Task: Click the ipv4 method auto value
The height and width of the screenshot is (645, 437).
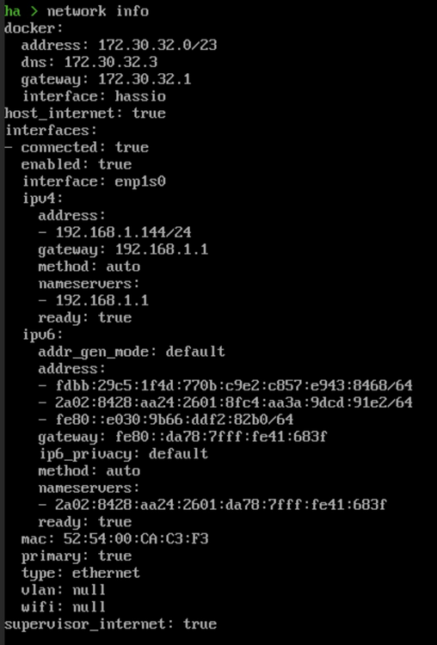Action: tap(124, 267)
